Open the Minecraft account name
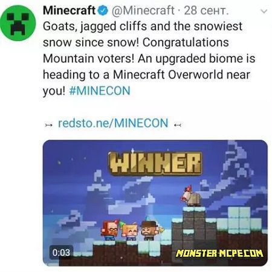Screen dimensions: 272x272 69,10
